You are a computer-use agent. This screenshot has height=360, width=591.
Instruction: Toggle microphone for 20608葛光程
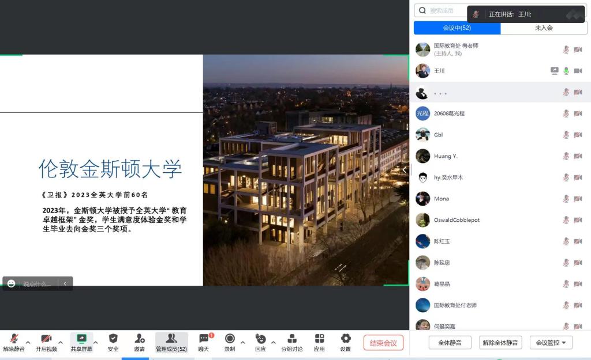pyautogui.click(x=566, y=113)
